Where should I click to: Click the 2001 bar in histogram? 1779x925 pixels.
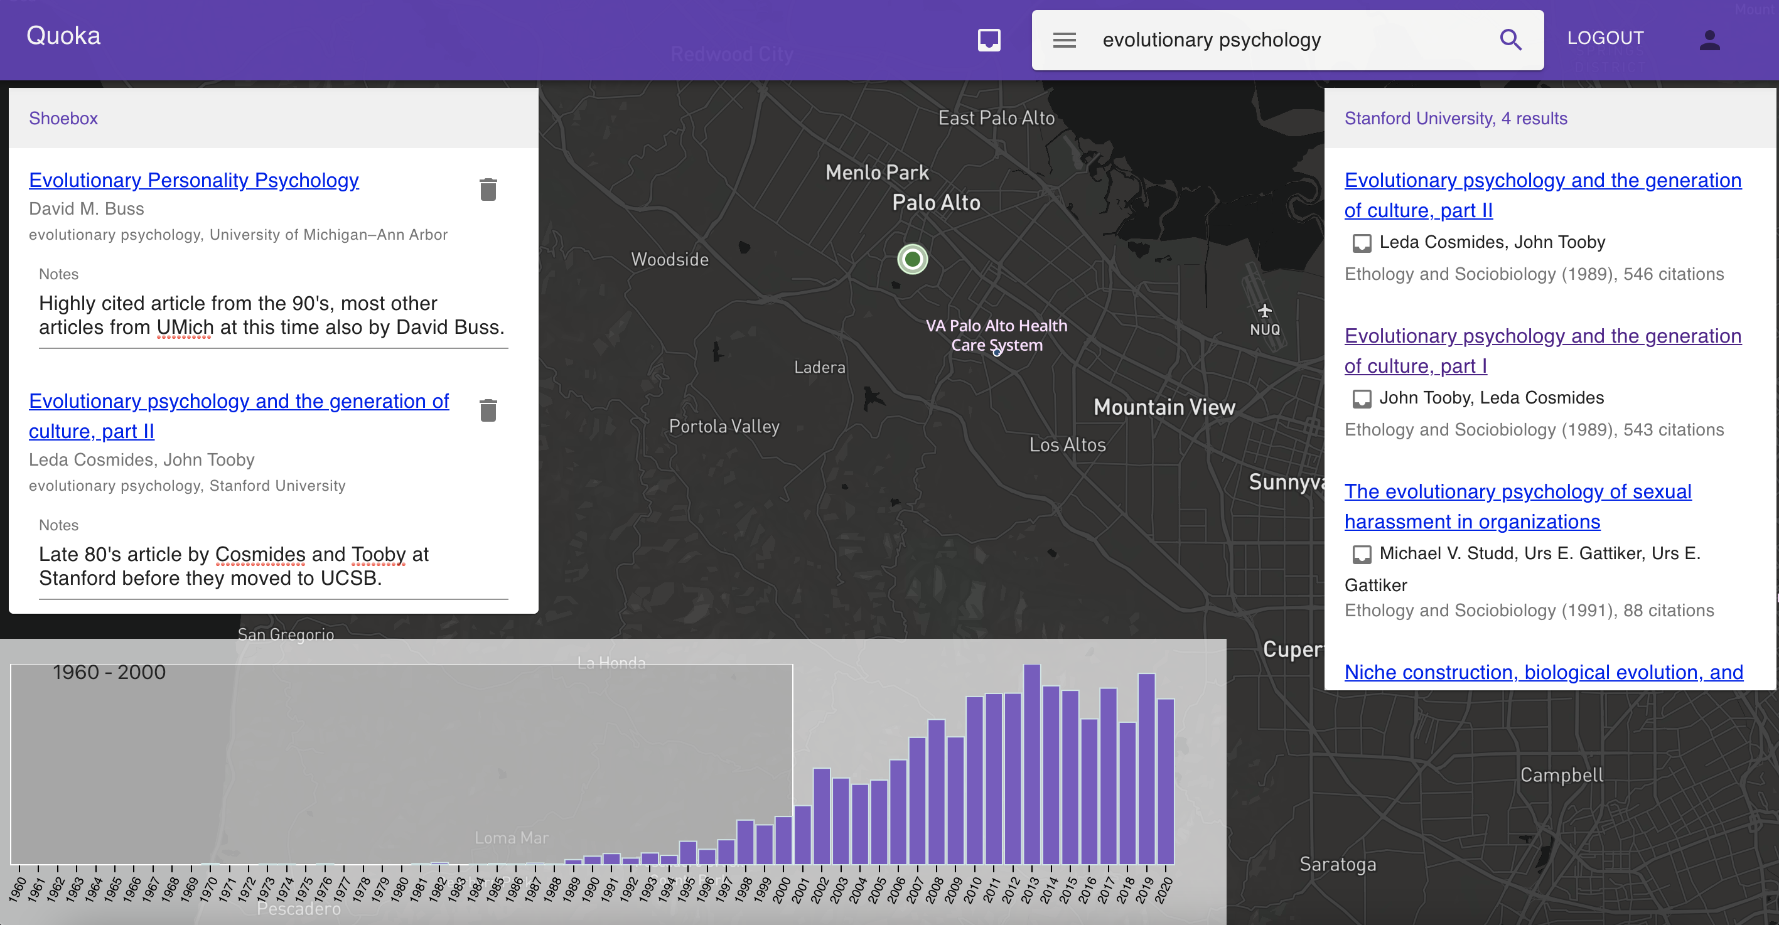[802, 835]
